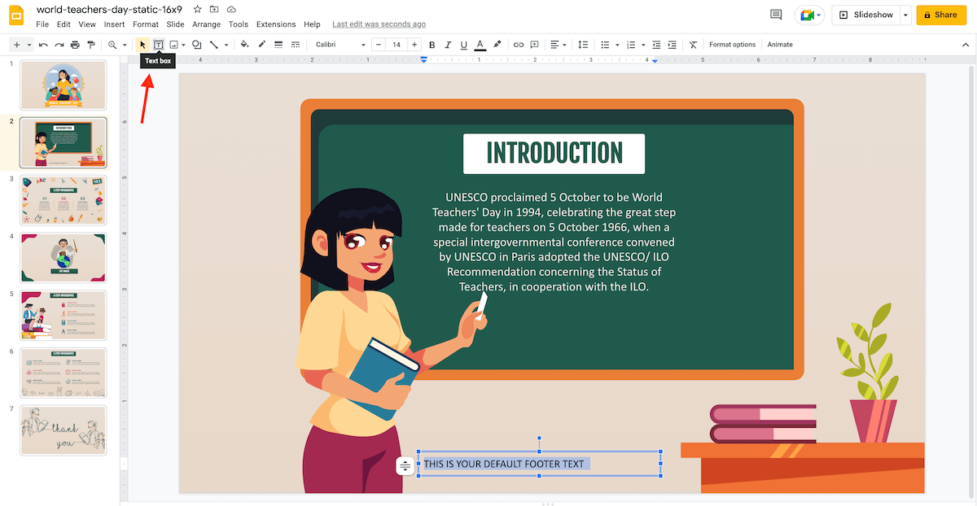
Task: Click the new slide plus button
Action: click(16, 45)
